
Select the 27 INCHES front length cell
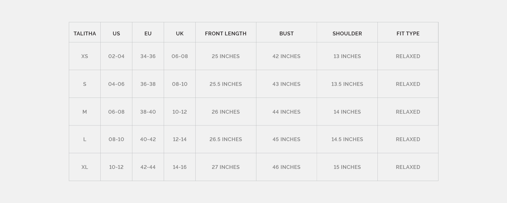pyautogui.click(x=225, y=167)
